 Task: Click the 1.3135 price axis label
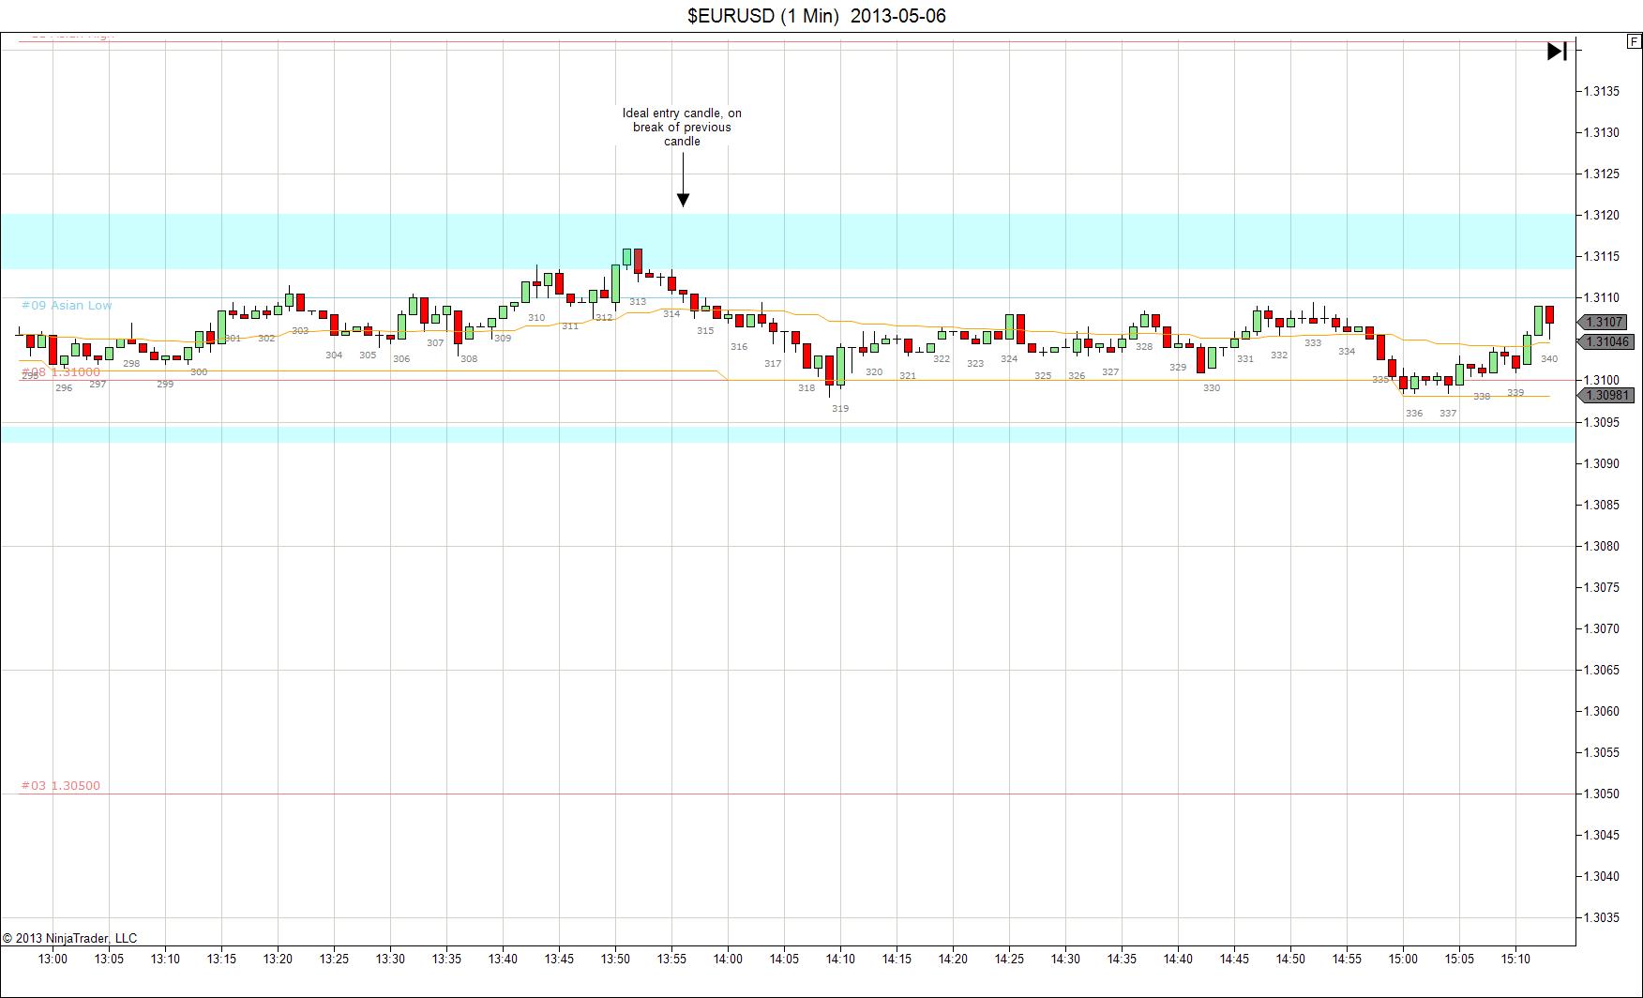point(1602,92)
